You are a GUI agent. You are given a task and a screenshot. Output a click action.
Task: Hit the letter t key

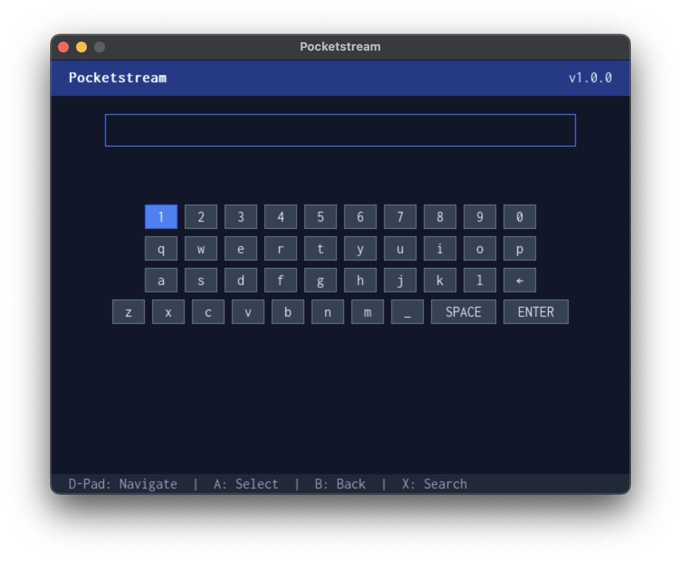(x=320, y=248)
